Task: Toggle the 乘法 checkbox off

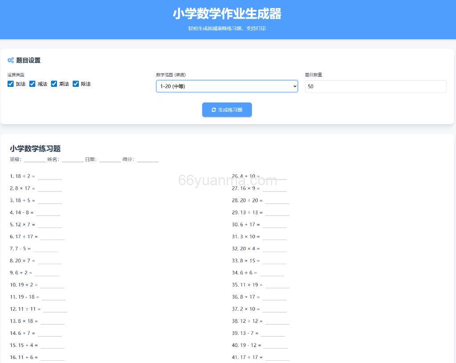Action: [x=54, y=84]
